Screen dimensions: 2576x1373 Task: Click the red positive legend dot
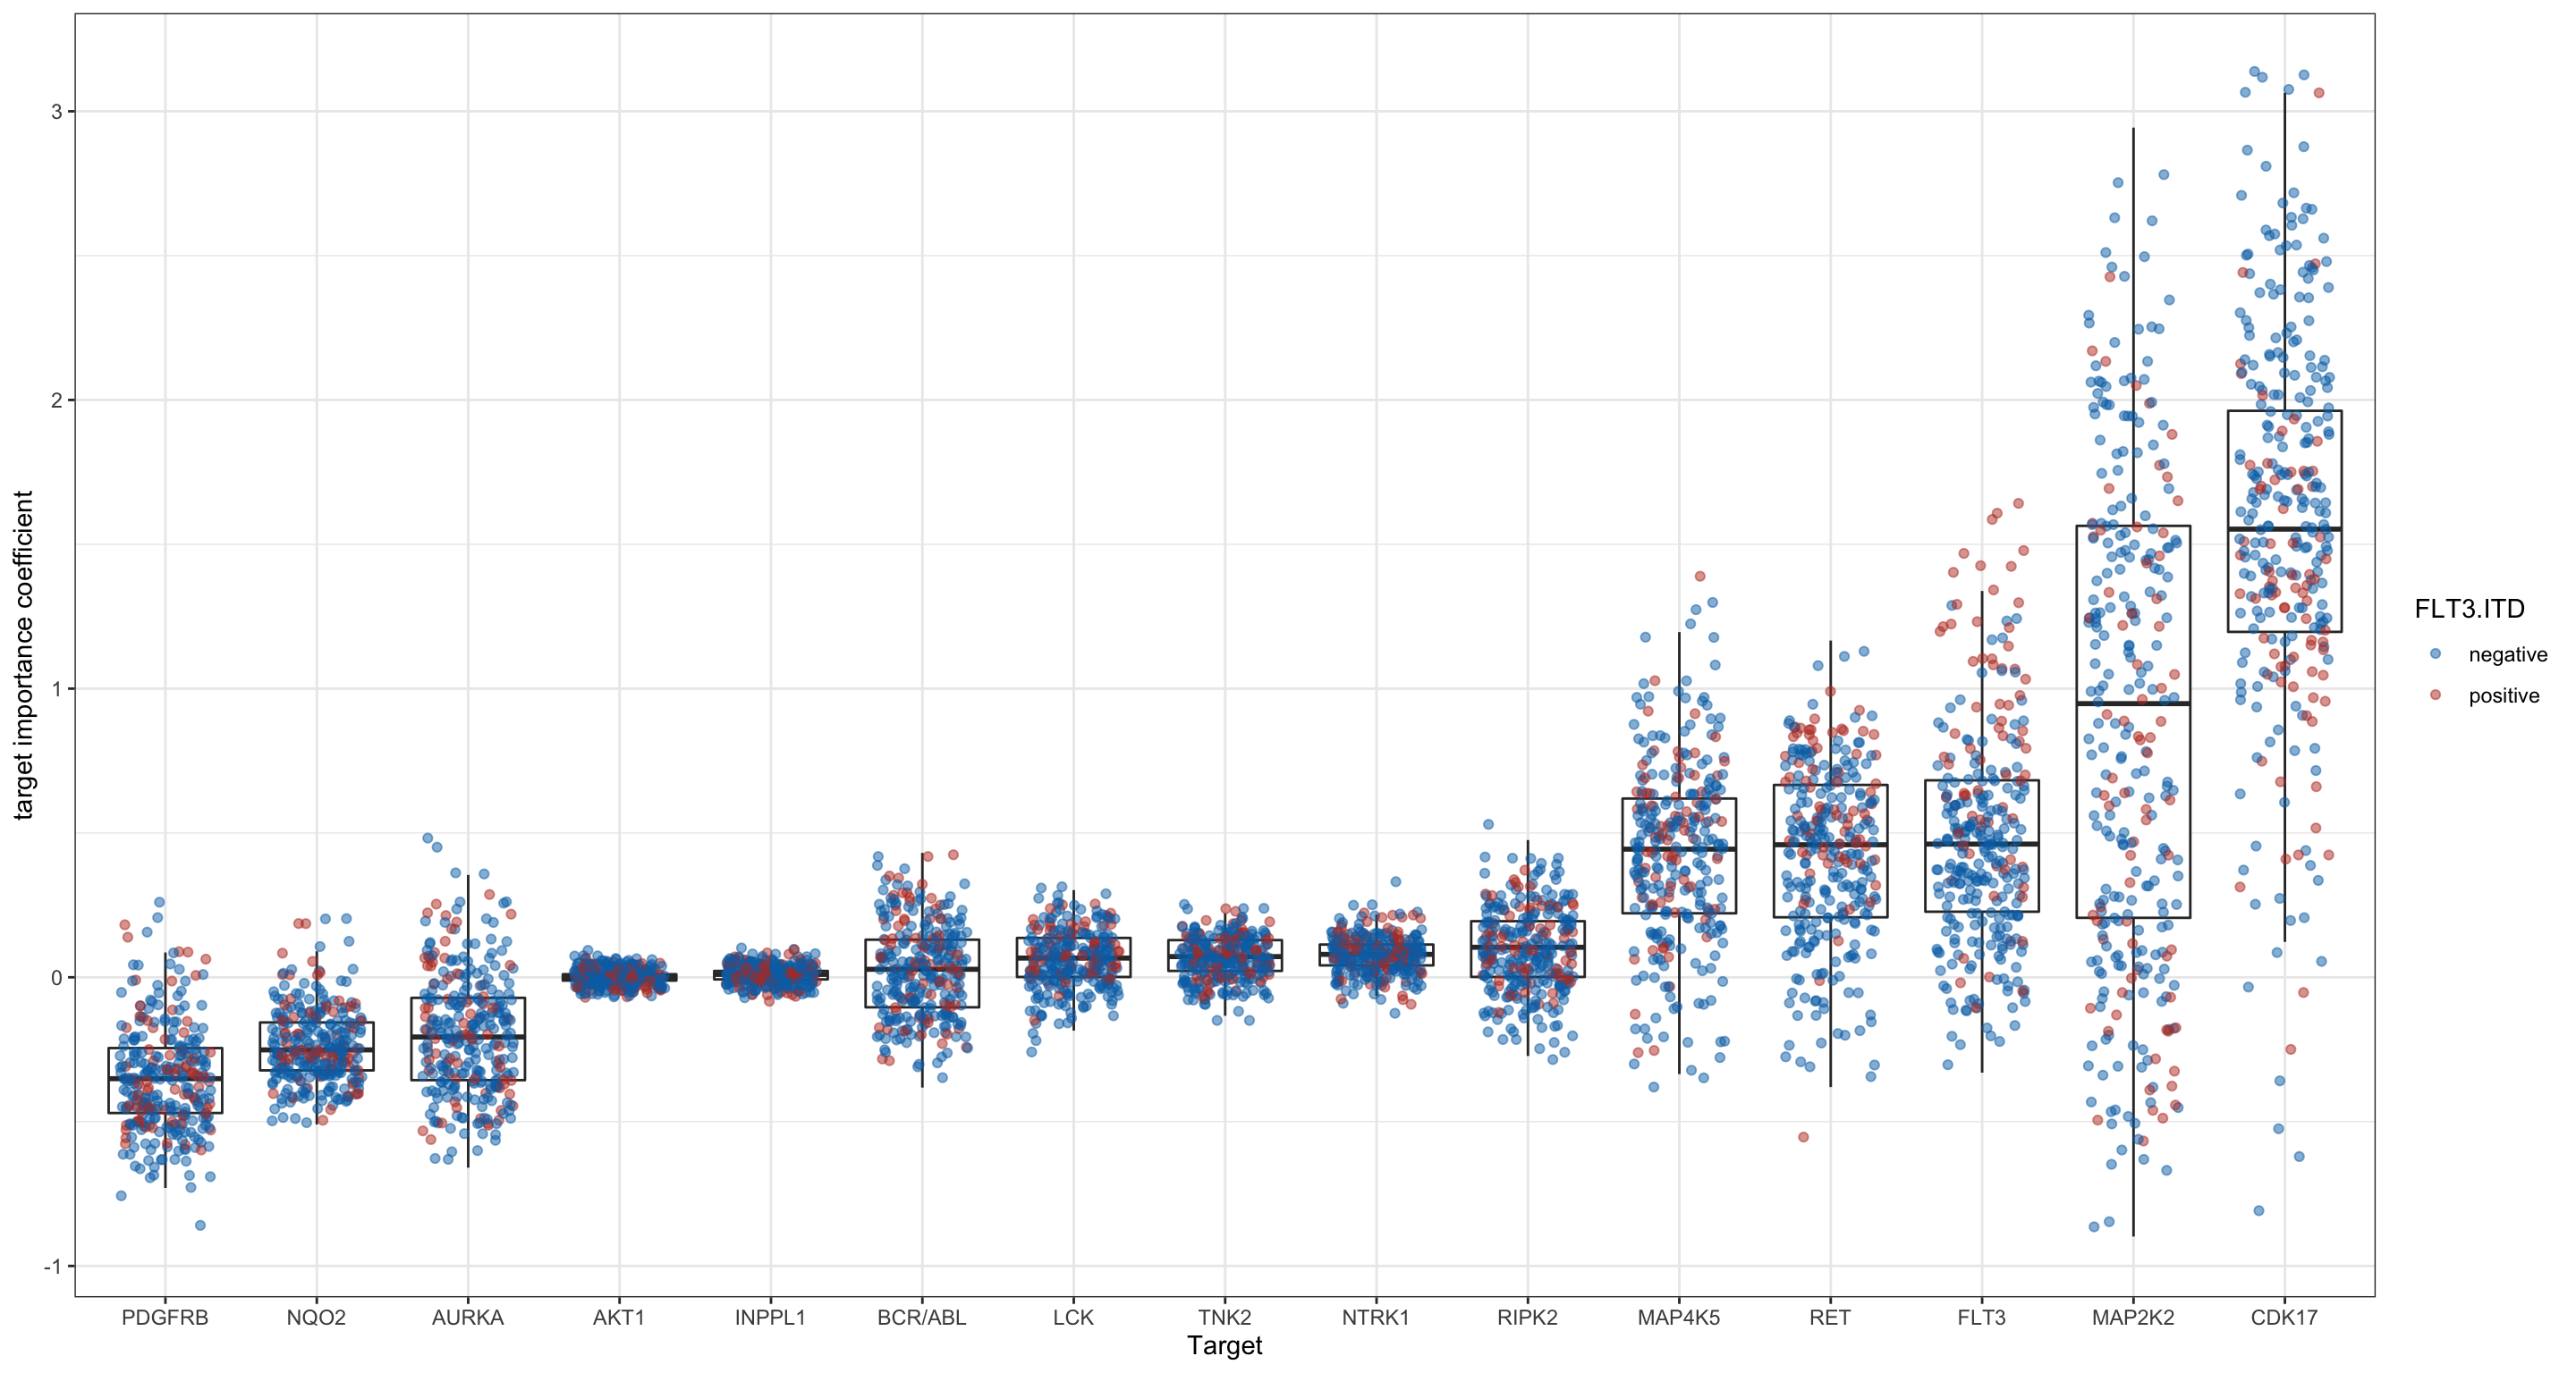pyautogui.click(x=2435, y=695)
